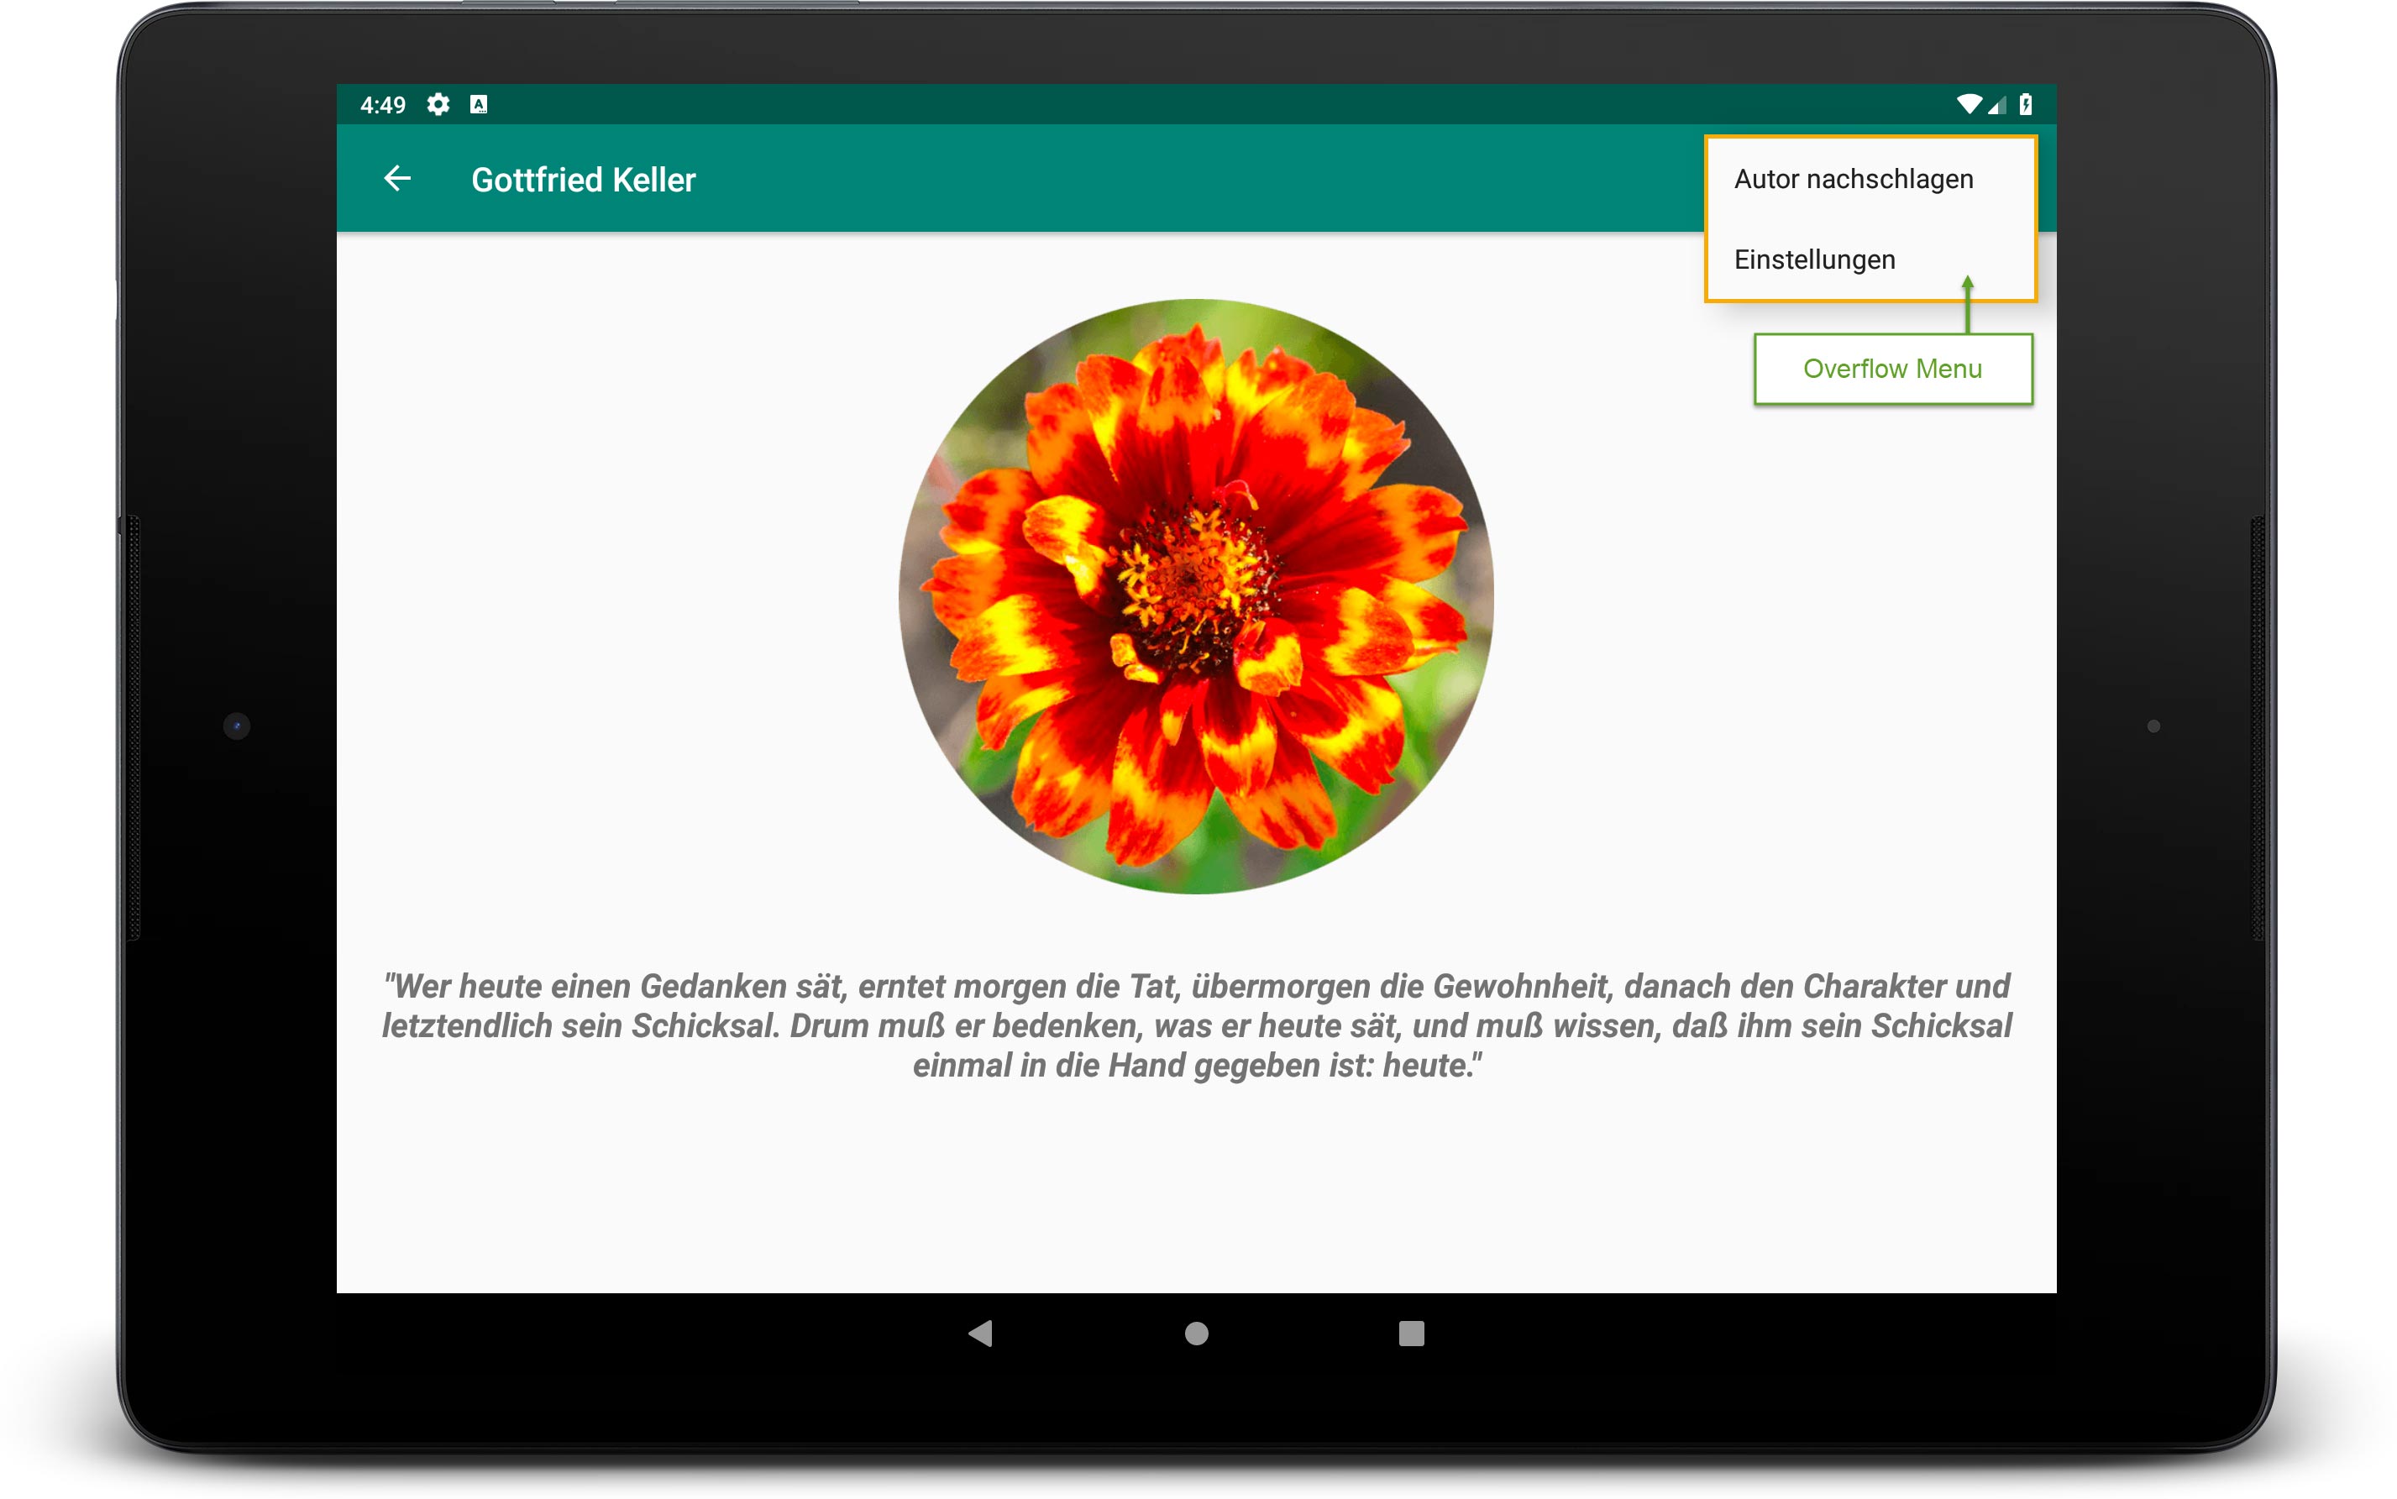Tap the 'Gottfried Keller' toolbar title
The height and width of the screenshot is (1499, 2397).
coord(583,180)
